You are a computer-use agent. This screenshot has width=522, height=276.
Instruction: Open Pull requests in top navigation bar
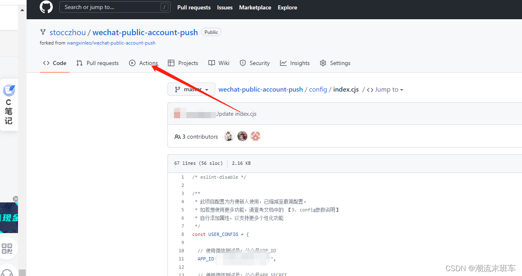[194, 7]
